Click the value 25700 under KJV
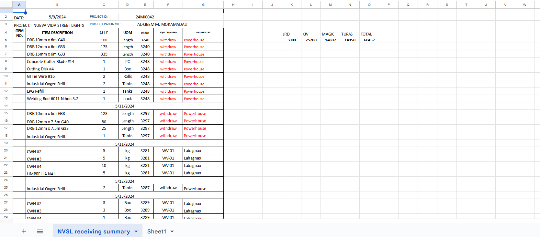 (311, 40)
